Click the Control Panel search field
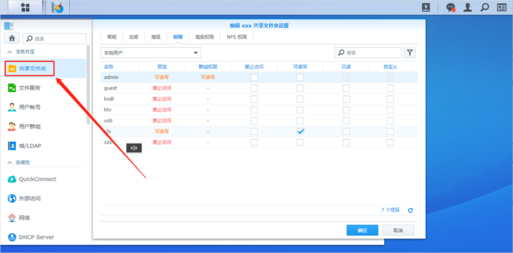The image size is (513, 253). (55, 38)
